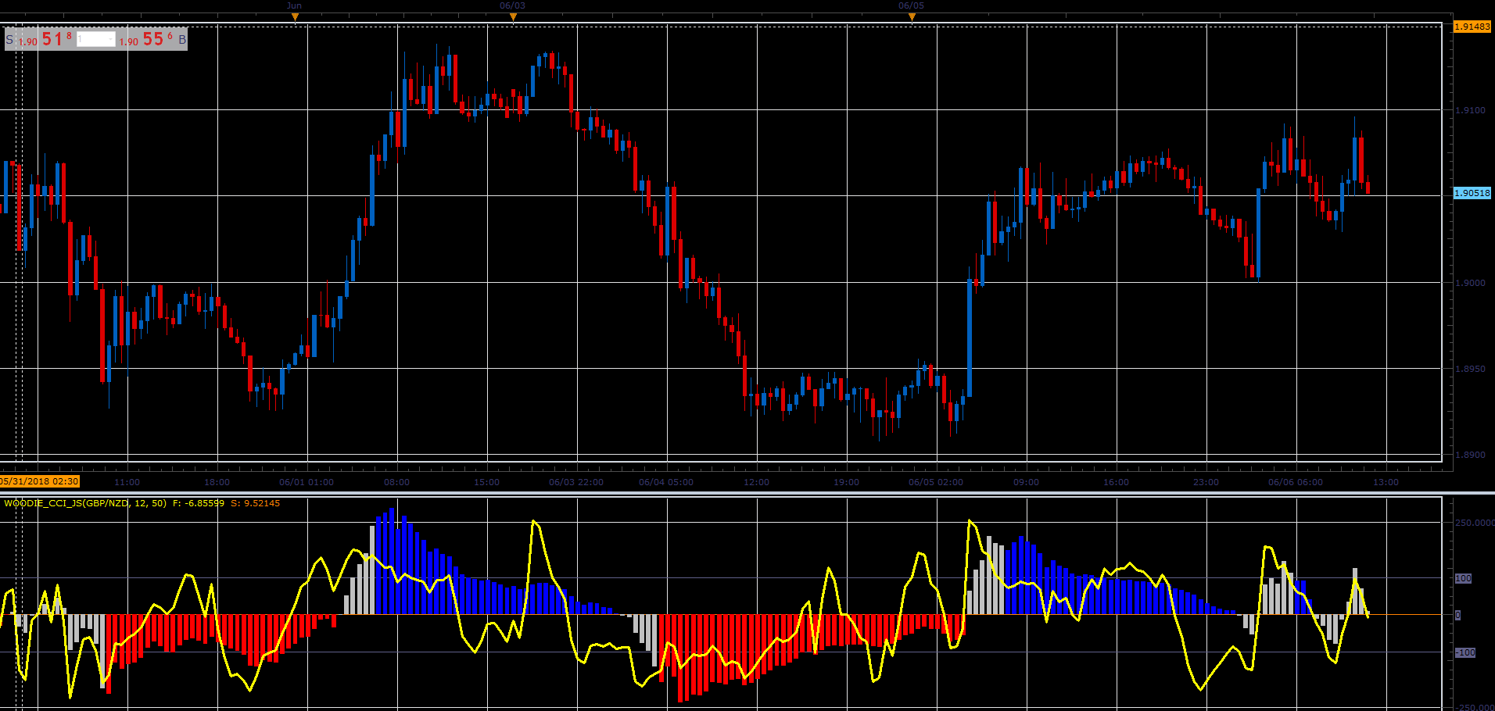Click the orange 1.91483 price label

1472,27
